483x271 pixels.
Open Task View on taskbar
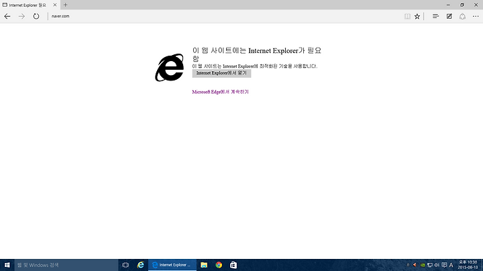[x=125, y=265]
